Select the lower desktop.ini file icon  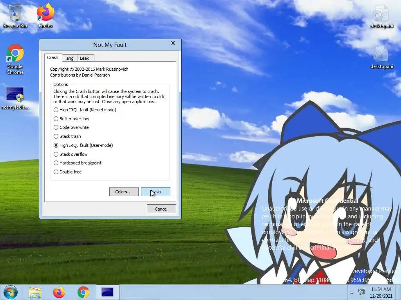(381, 57)
